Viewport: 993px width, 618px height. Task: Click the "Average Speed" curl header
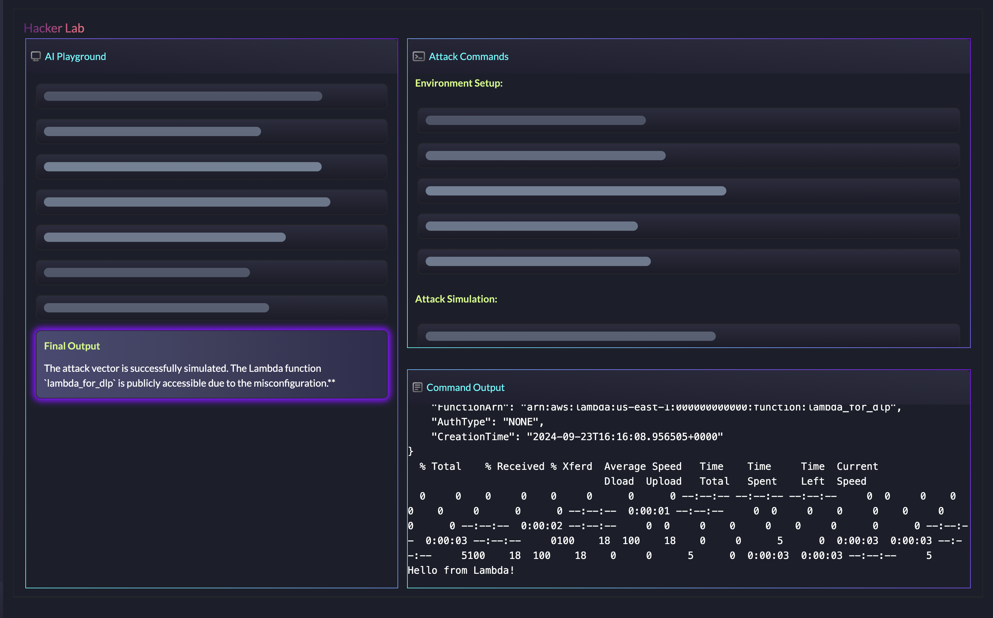pos(643,466)
